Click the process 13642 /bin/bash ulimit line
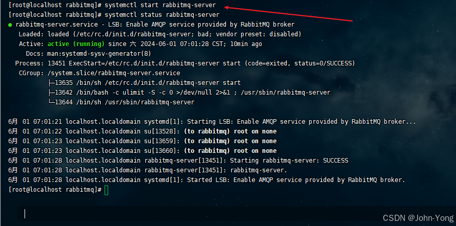 tap(189, 93)
